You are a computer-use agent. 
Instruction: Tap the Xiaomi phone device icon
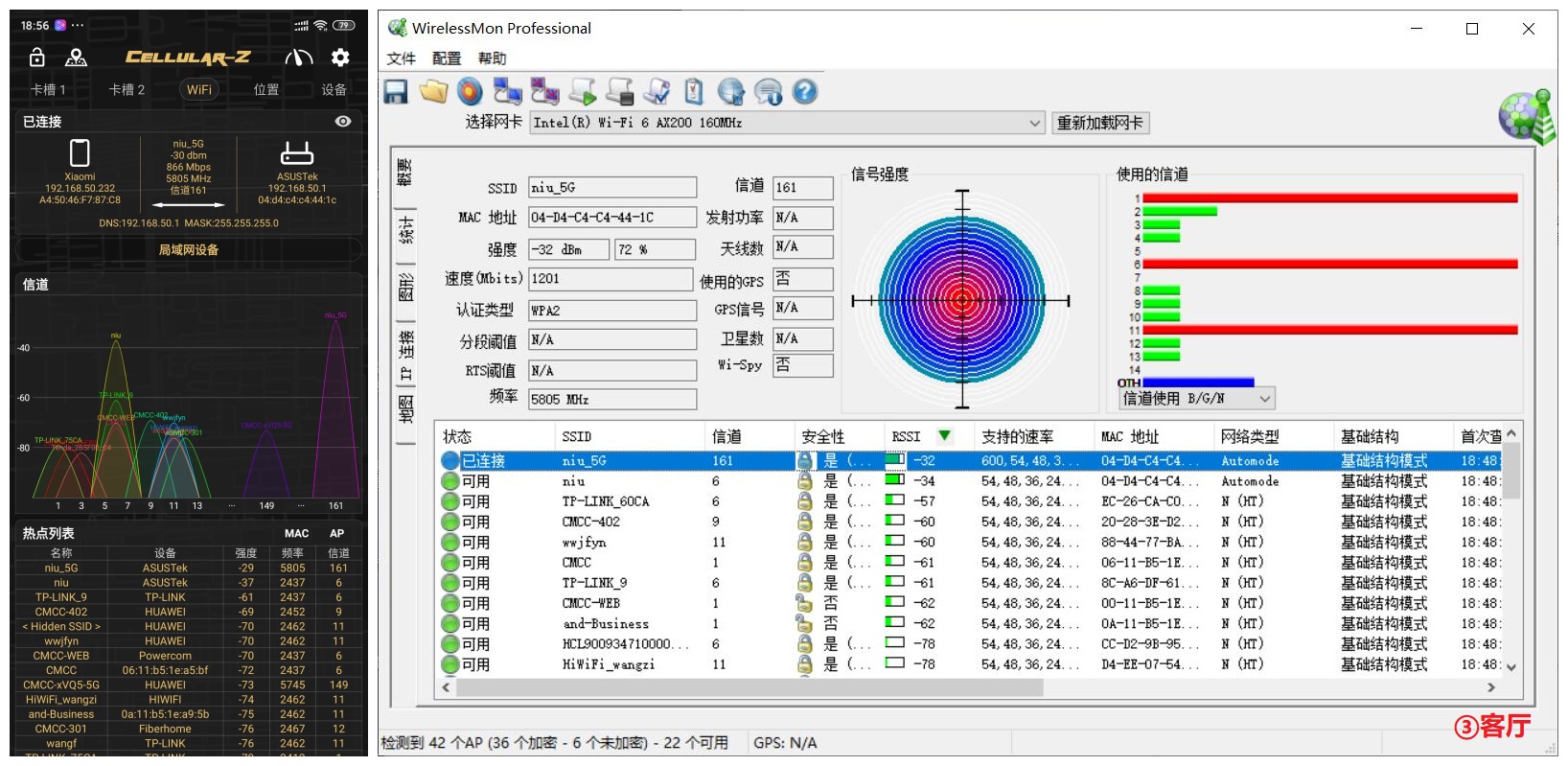pos(80,153)
